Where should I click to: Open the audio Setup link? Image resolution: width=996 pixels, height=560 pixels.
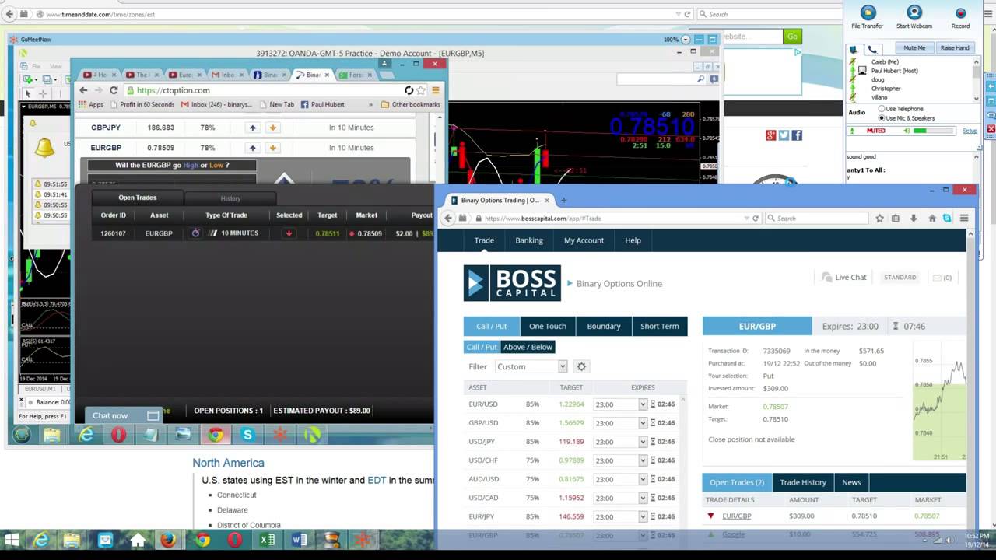(x=970, y=131)
